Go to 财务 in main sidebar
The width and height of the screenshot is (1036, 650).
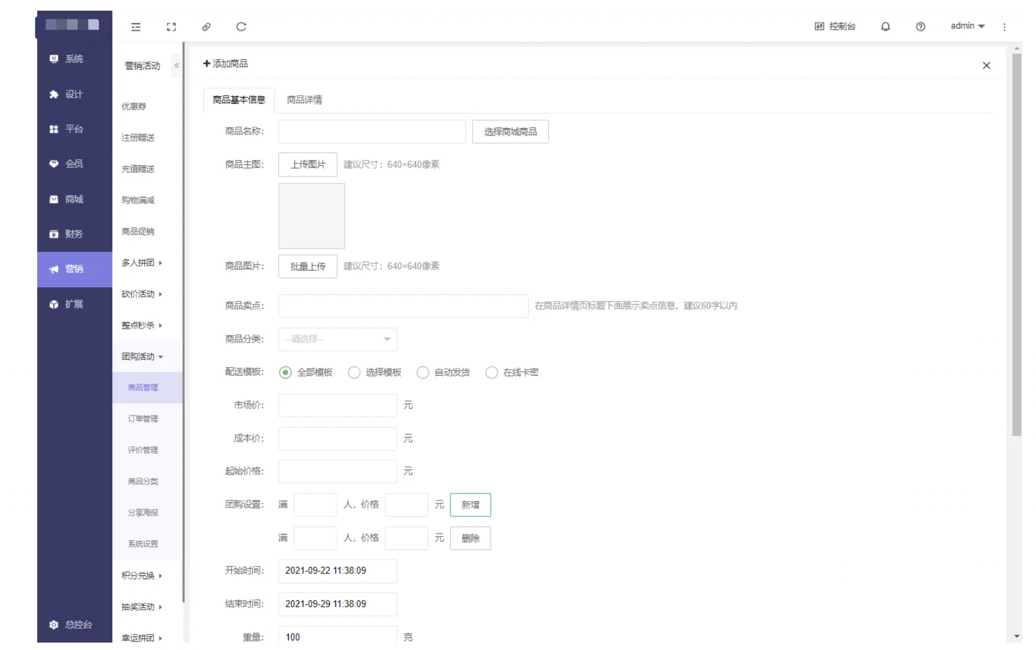74,234
